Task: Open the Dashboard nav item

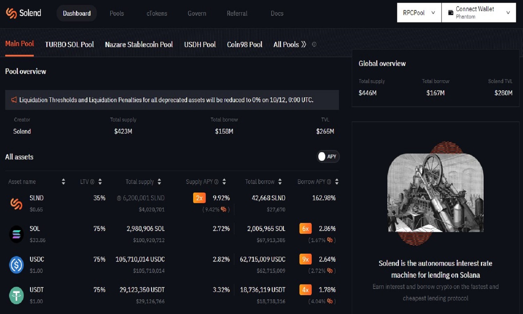Action: coord(77,13)
